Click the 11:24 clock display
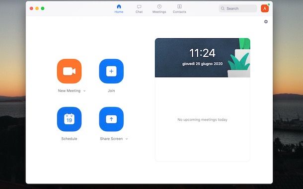This screenshot has height=189, width=303. point(202,53)
